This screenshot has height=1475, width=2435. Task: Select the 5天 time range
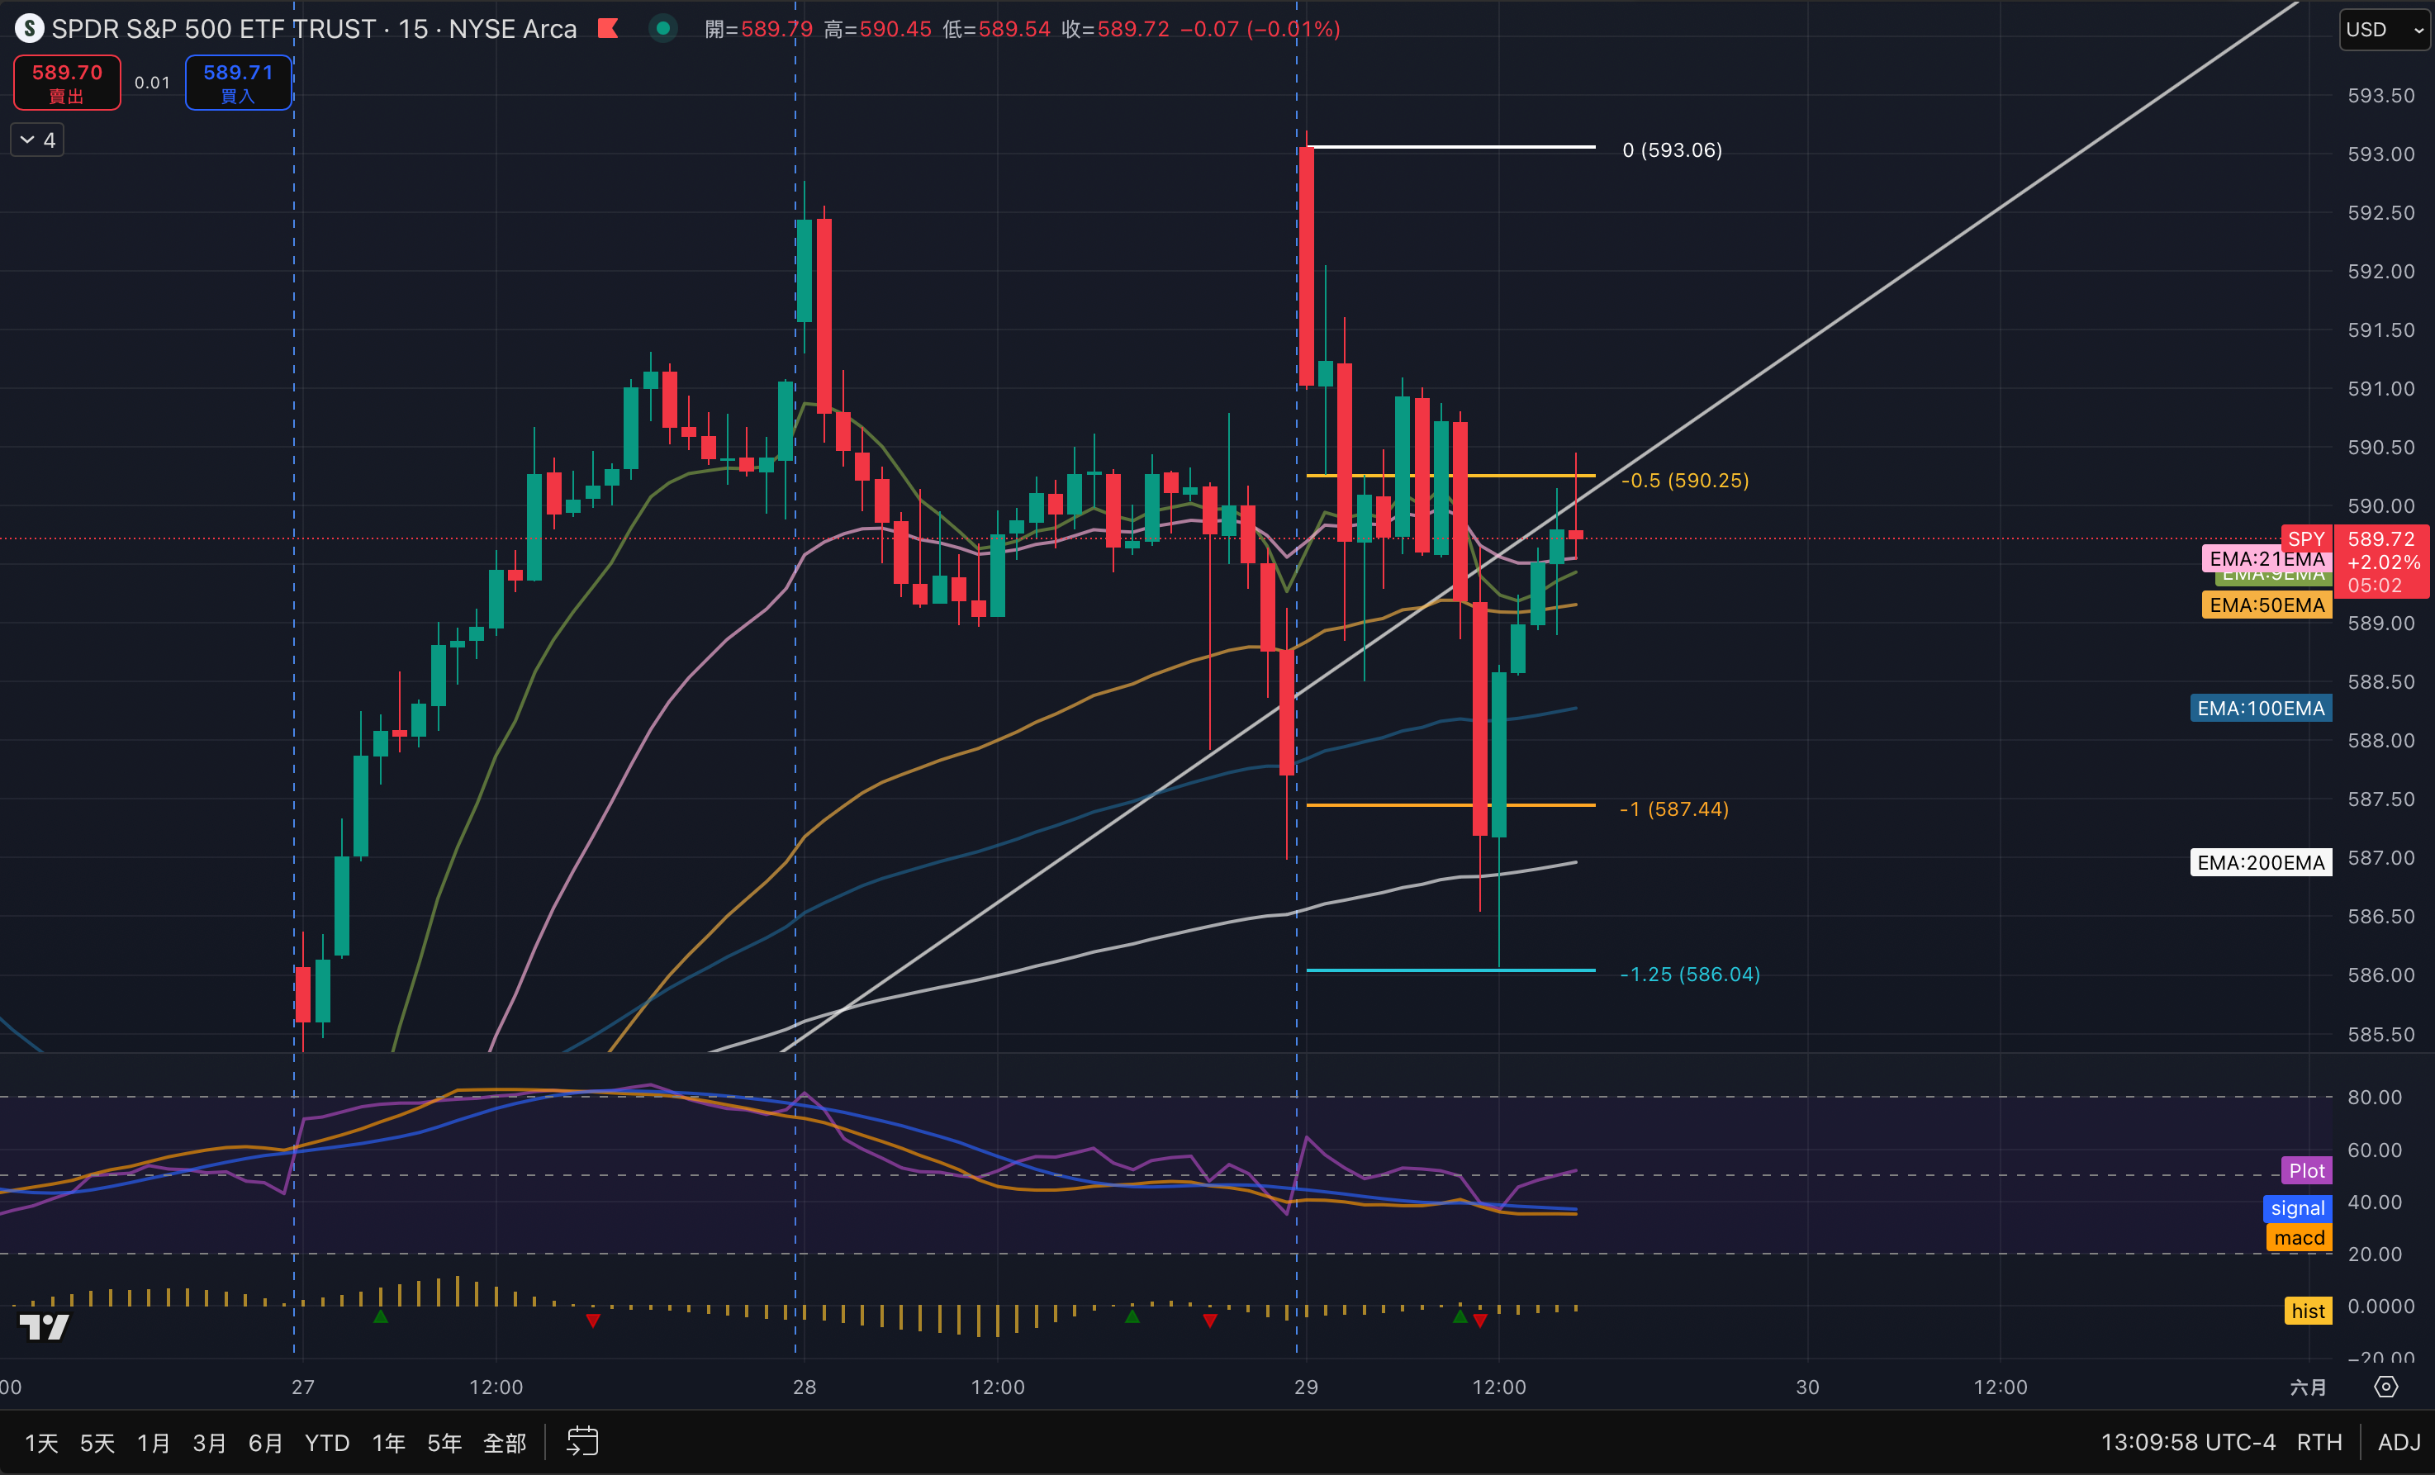[97, 1443]
